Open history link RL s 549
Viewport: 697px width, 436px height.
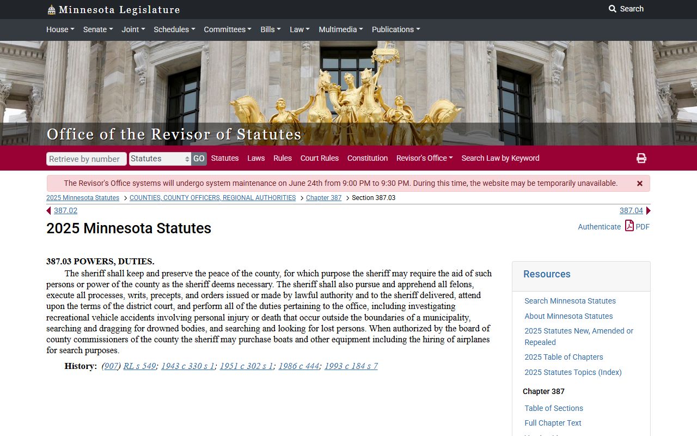point(139,366)
